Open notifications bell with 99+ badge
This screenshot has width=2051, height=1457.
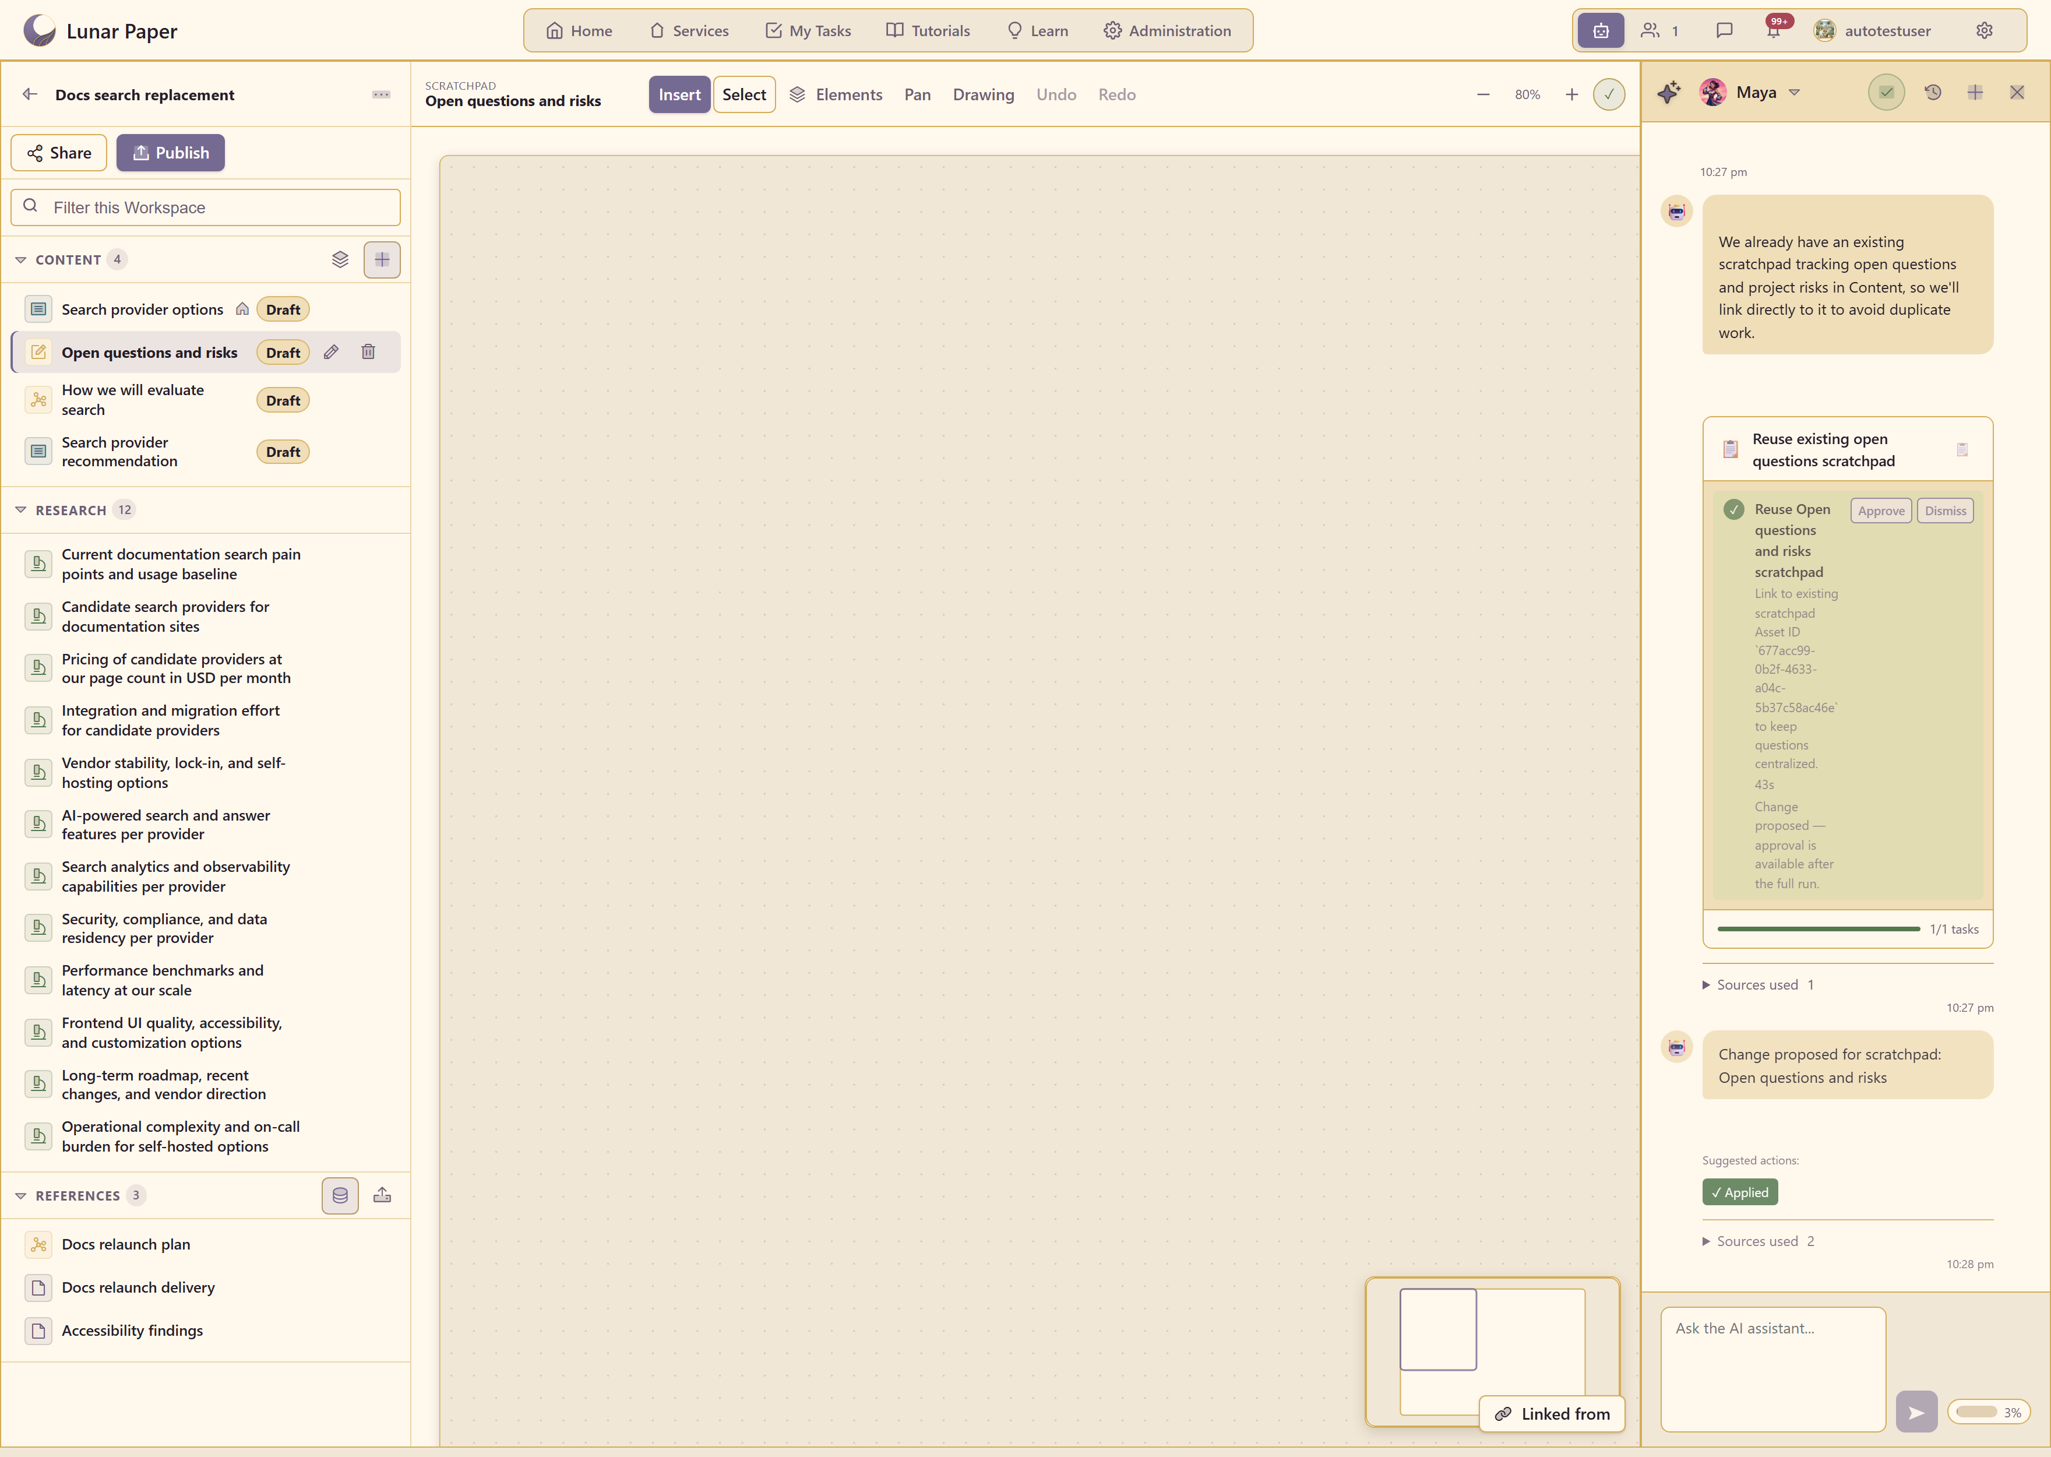(1774, 30)
